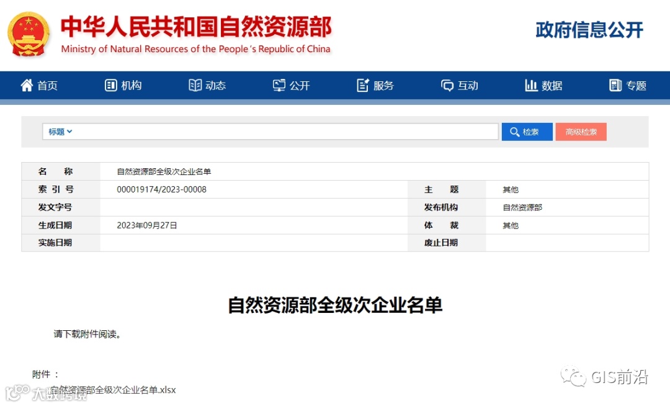The image size is (670, 406).
Task: Click the large heading 自然资源部全级次企业名单
Action: point(335,305)
